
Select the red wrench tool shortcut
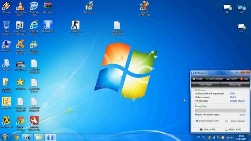point(34,123)
